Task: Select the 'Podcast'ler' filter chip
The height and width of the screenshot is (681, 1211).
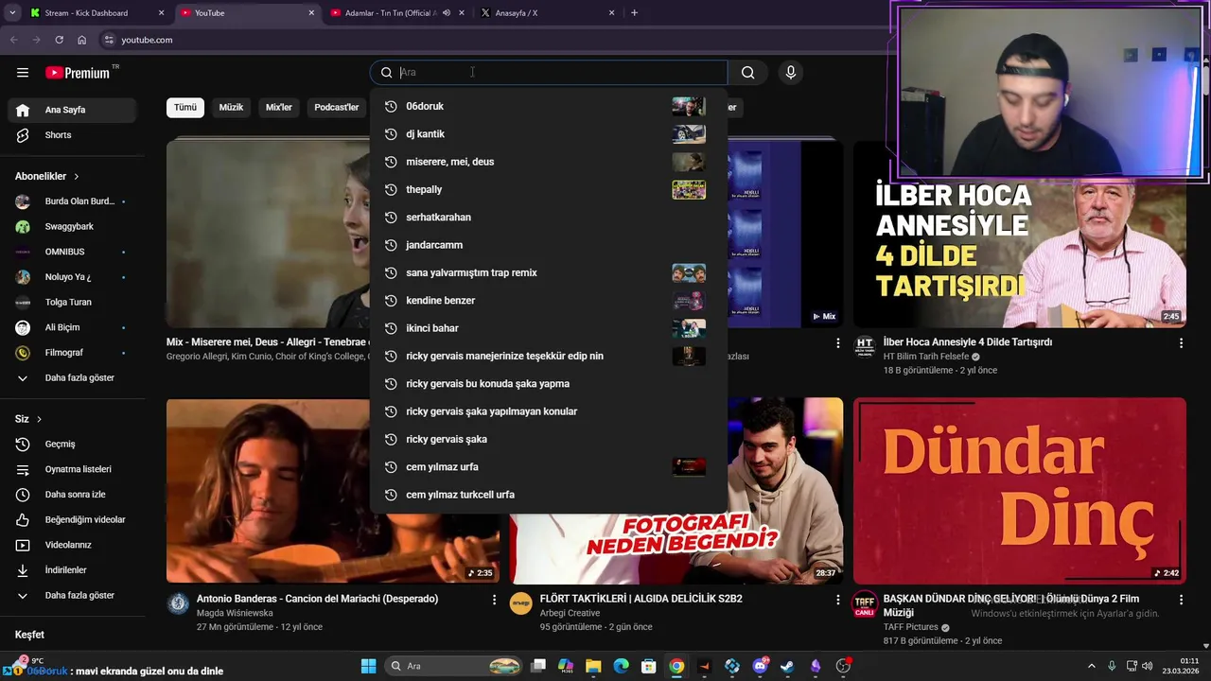Action: (x=337, y=108)
